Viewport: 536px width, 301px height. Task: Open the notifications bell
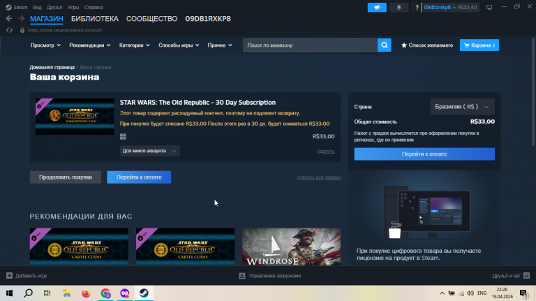399,7
